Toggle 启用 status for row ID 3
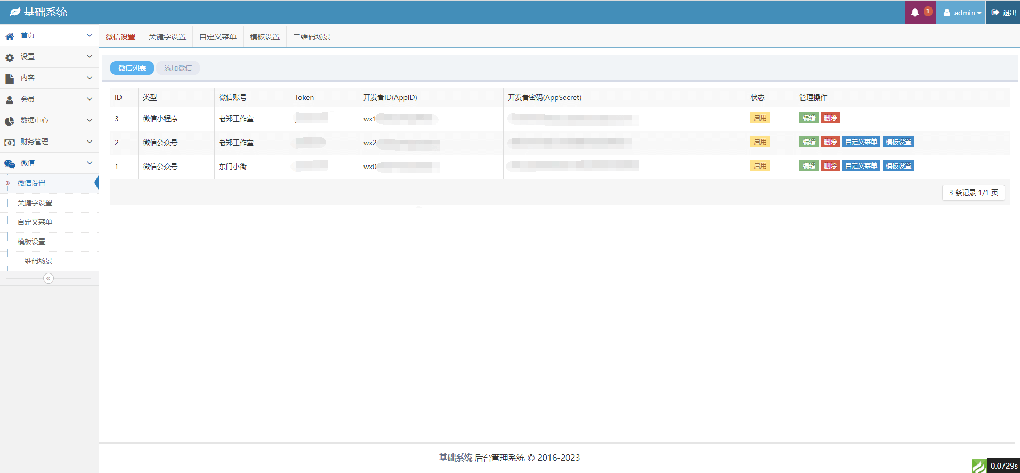The image size is (1020, 473). [760, 118]
